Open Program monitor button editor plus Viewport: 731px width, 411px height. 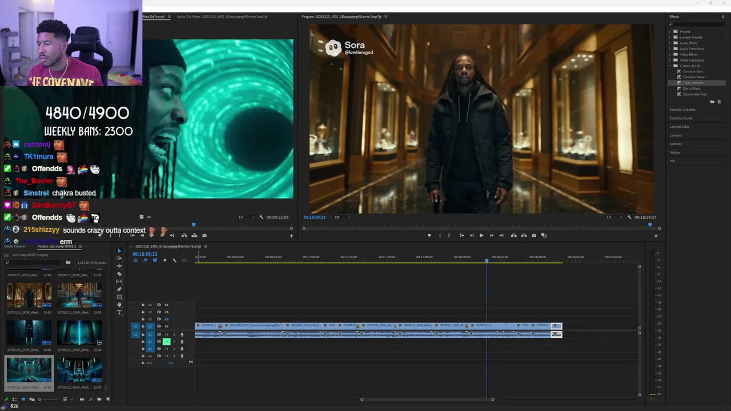[656, 235]
